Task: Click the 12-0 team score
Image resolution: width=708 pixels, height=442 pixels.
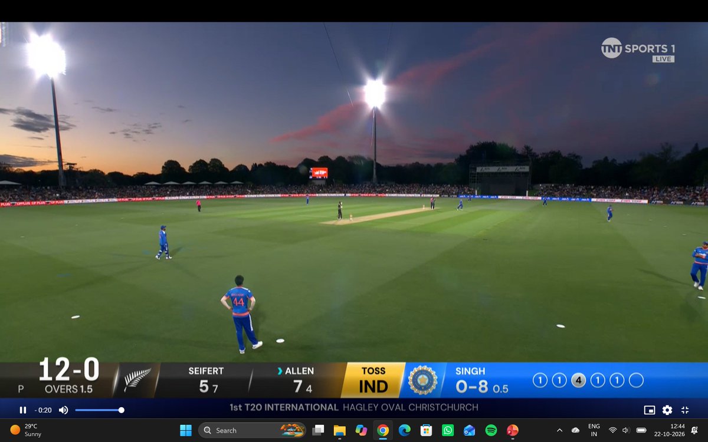Action: 69,370
